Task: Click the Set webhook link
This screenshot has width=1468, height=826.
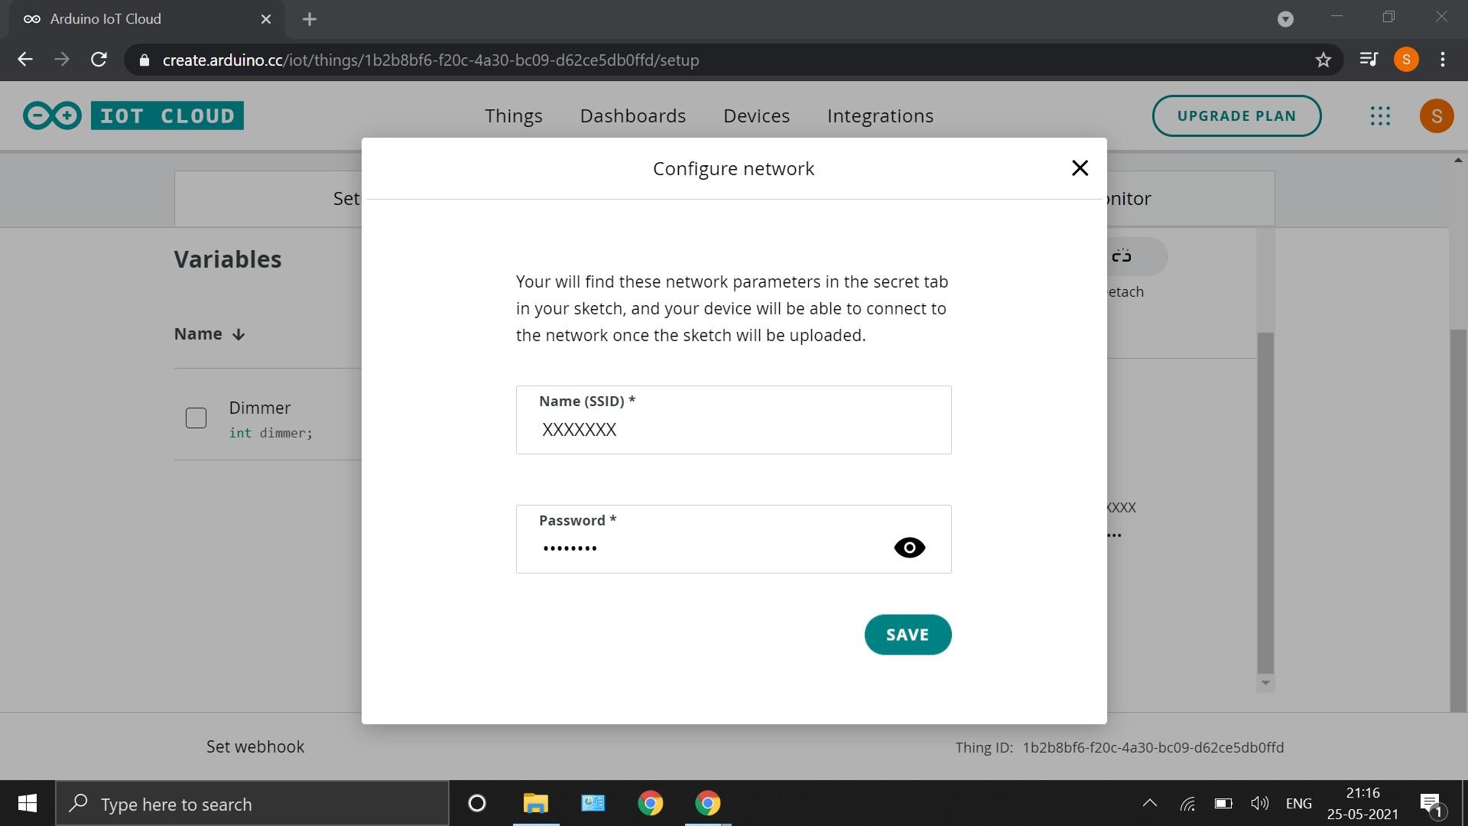Action: (255, 747)
